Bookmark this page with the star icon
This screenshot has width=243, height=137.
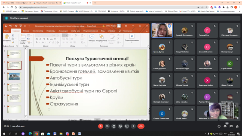coord(207,7)
